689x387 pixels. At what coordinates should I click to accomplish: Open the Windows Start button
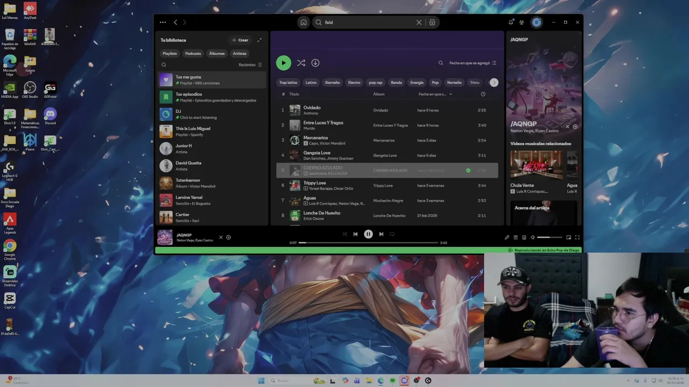click(x=261, y=381)
